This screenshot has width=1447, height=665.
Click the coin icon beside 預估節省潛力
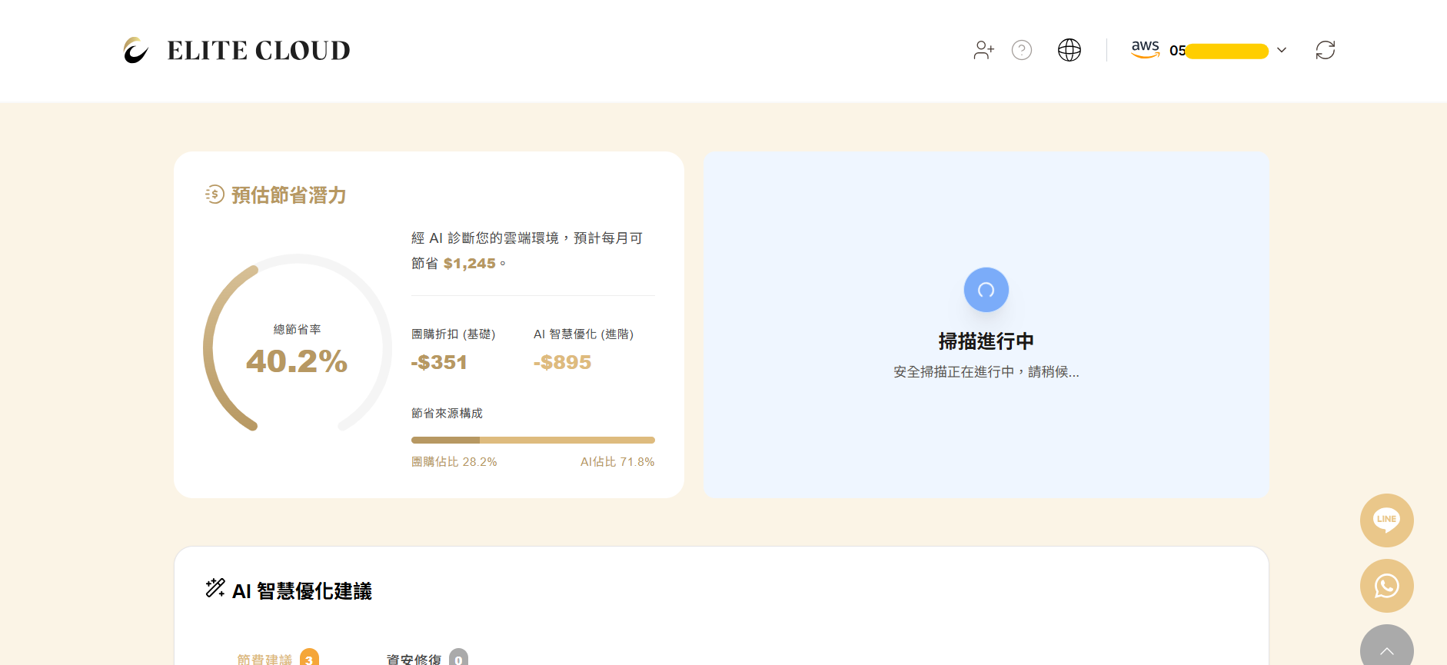click(215, 195)
